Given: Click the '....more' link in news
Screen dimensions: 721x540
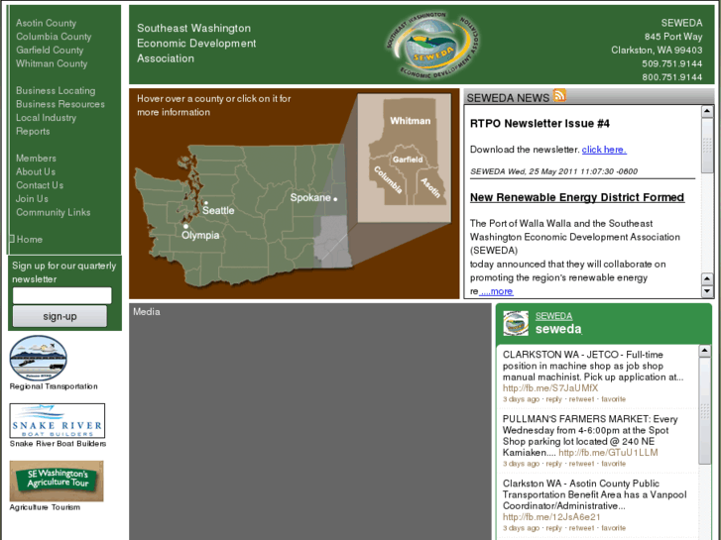Looking at the screenshot, I should point(496,291).
